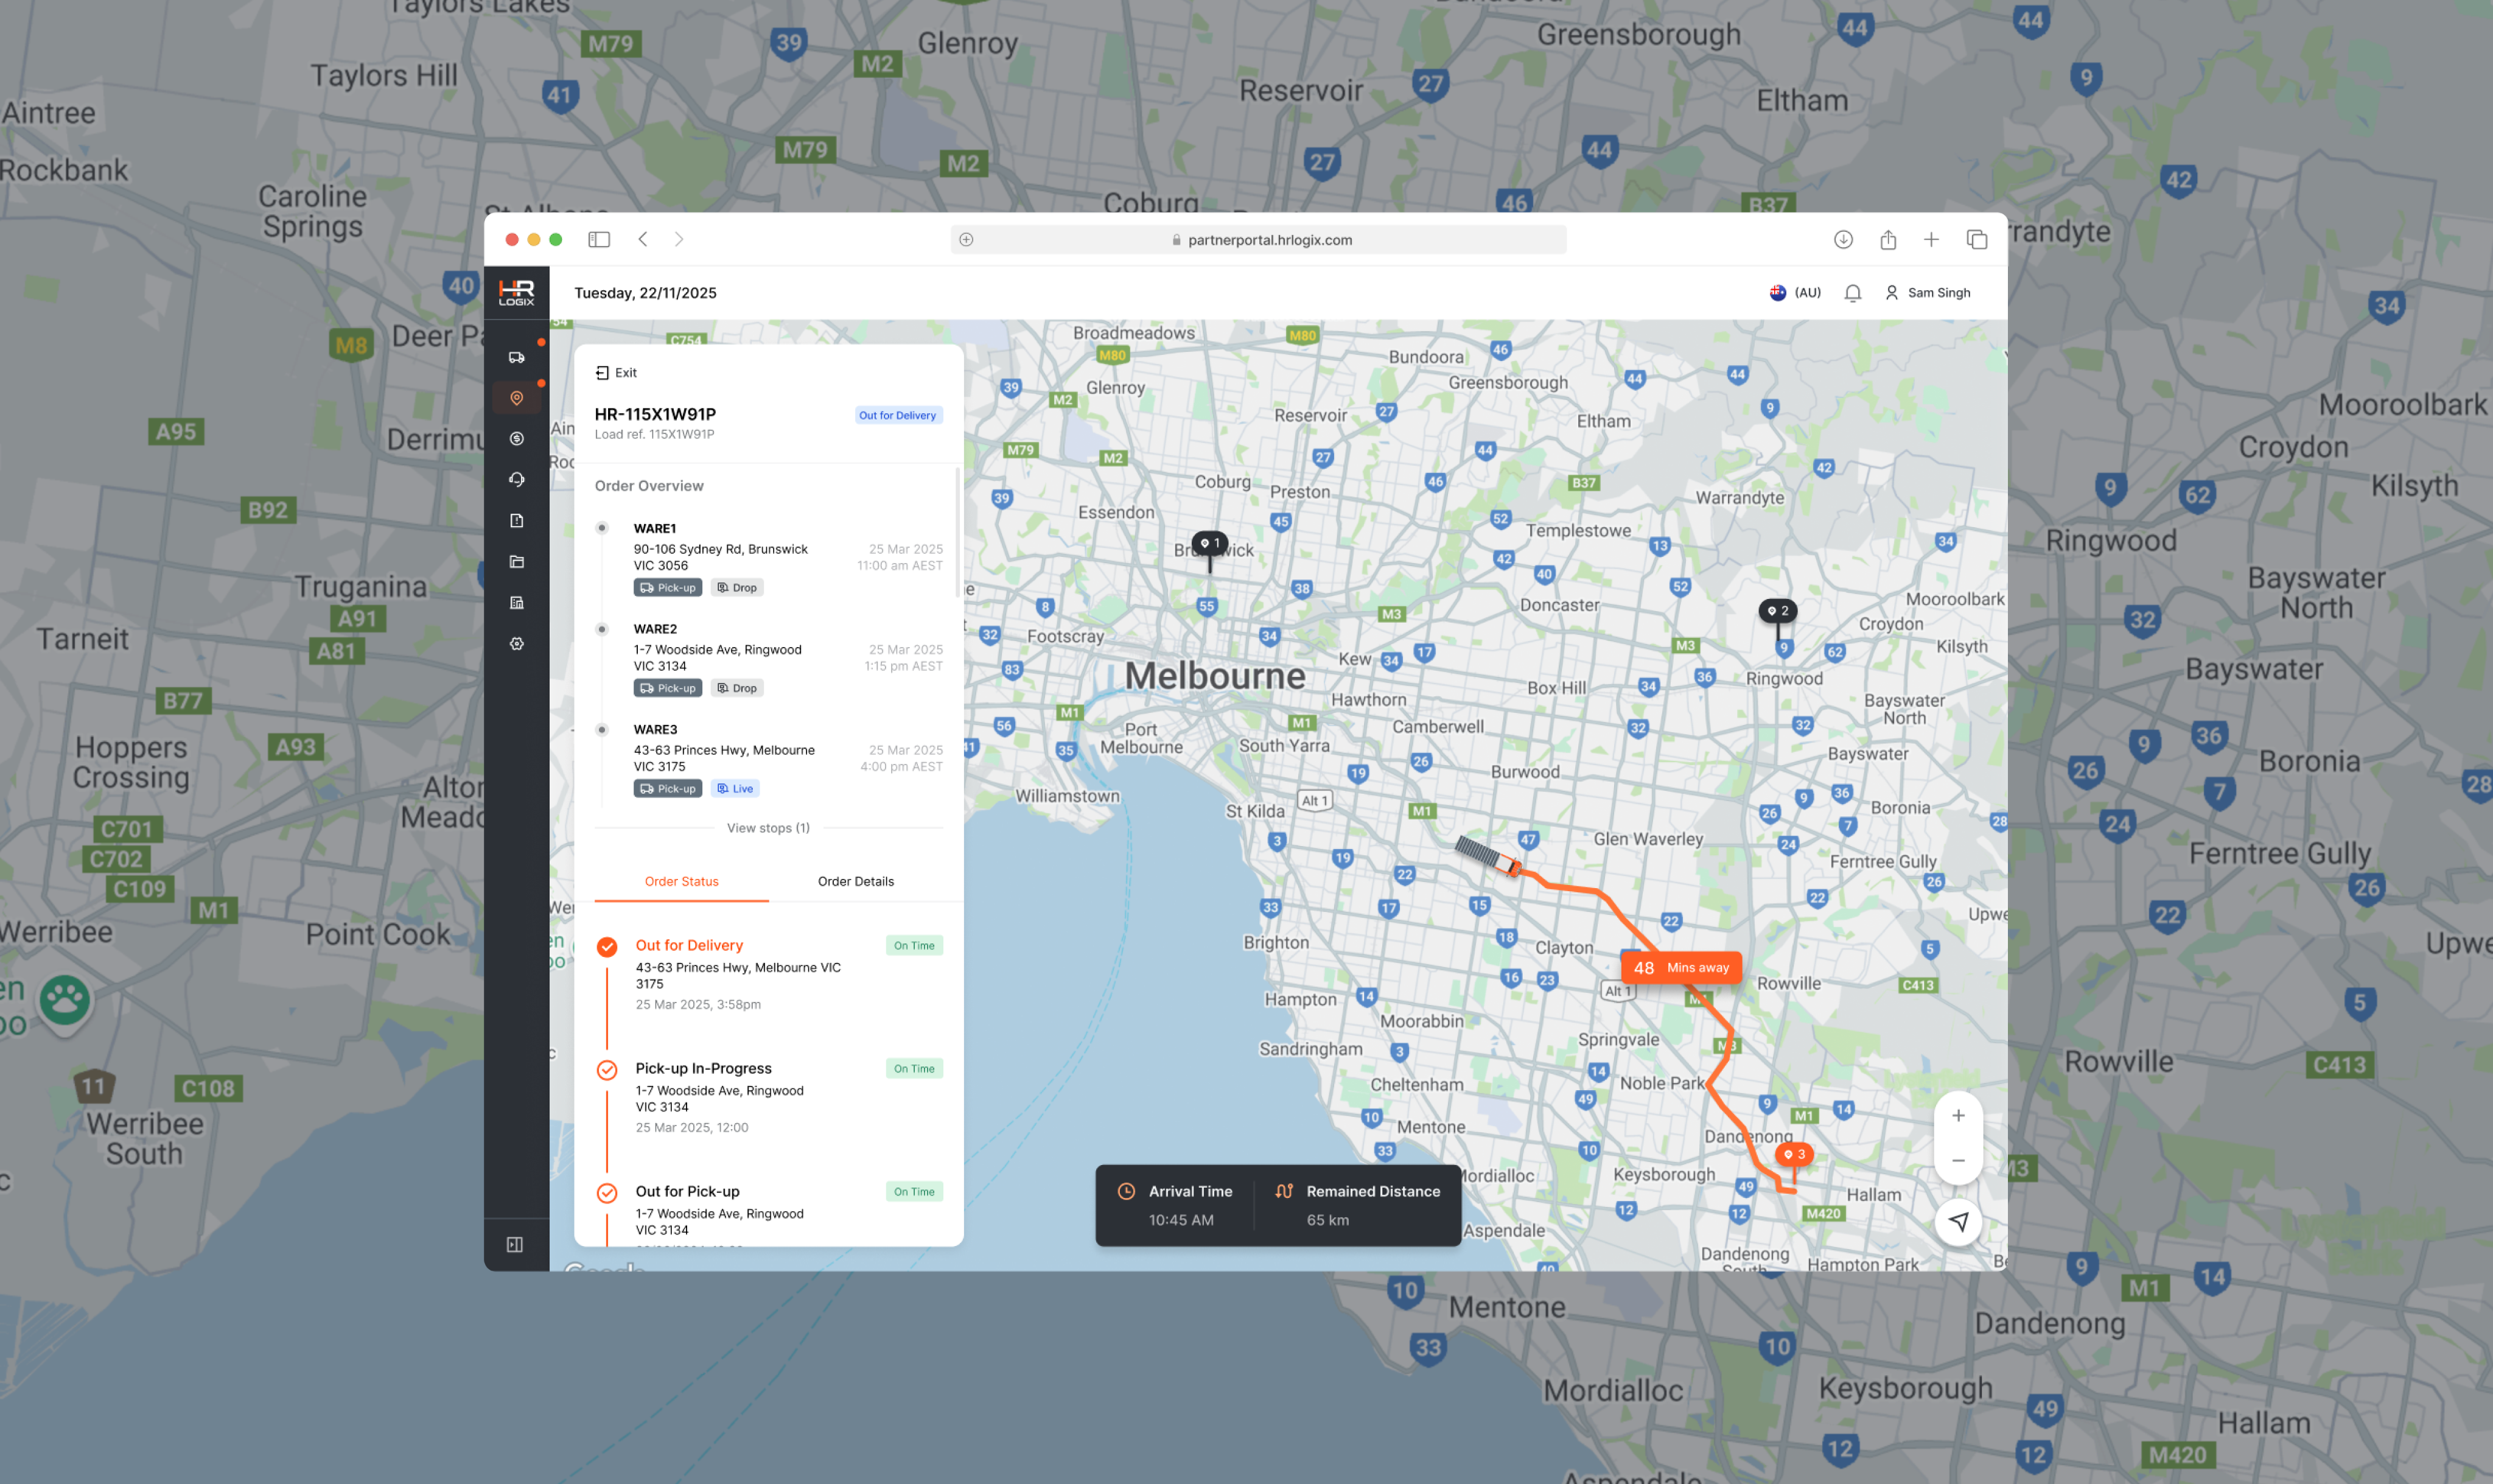
Task: Click the WARE1 Pick-up tag
Action: 668,588
